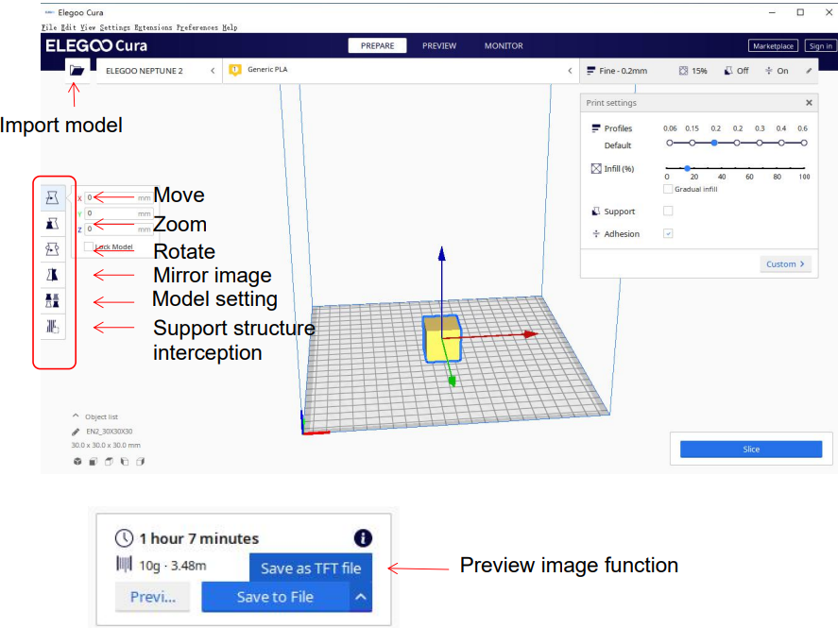The height and width of the screenshot is (628, 838).
Task: Click the Preview button in save panel
Action: [153, 597]
